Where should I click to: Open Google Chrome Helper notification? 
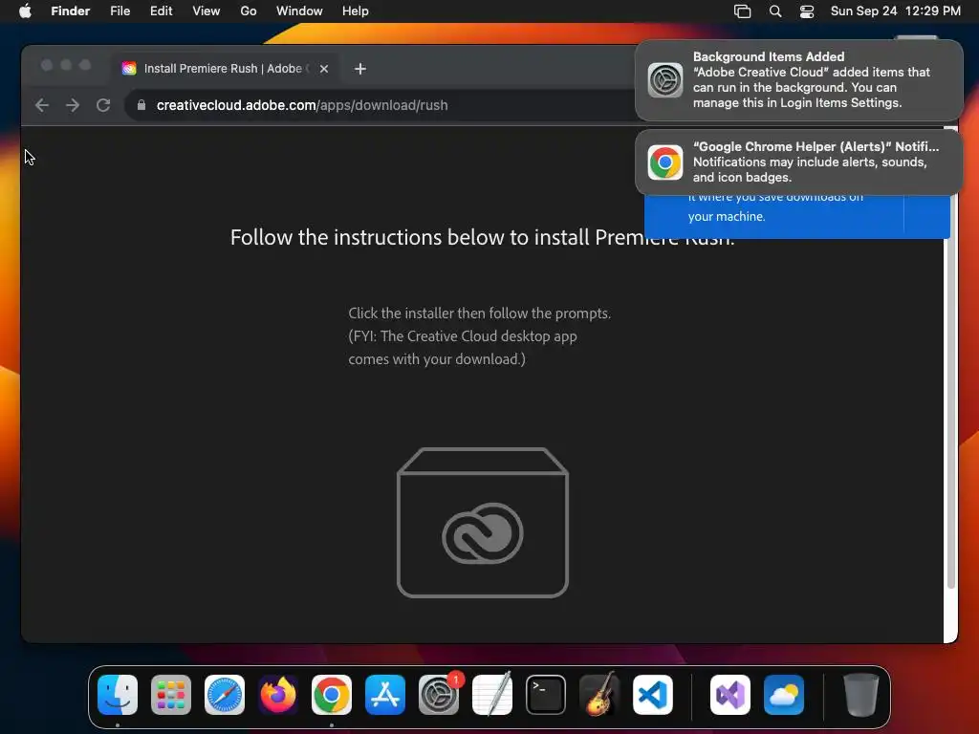798,162
